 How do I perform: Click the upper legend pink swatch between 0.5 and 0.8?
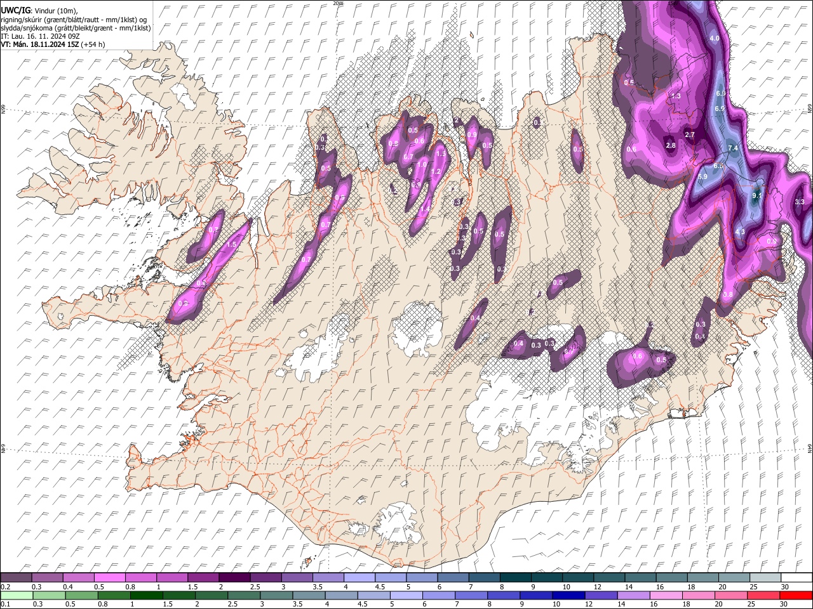coord(110,577)
